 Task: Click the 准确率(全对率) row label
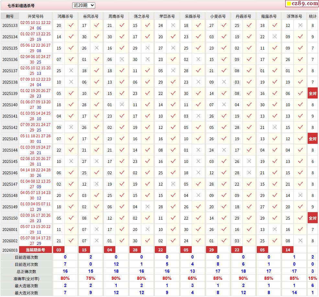26,279
